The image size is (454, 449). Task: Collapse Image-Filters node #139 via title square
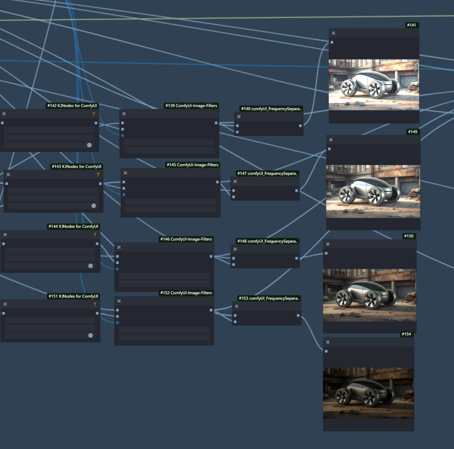click(124, 114)
